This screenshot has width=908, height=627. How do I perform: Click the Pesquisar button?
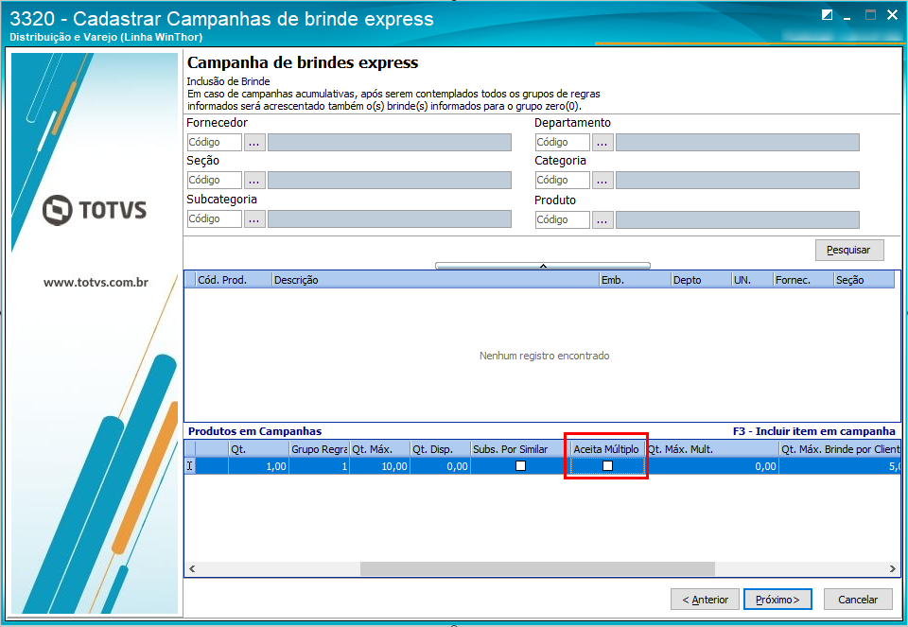(849, 250)
